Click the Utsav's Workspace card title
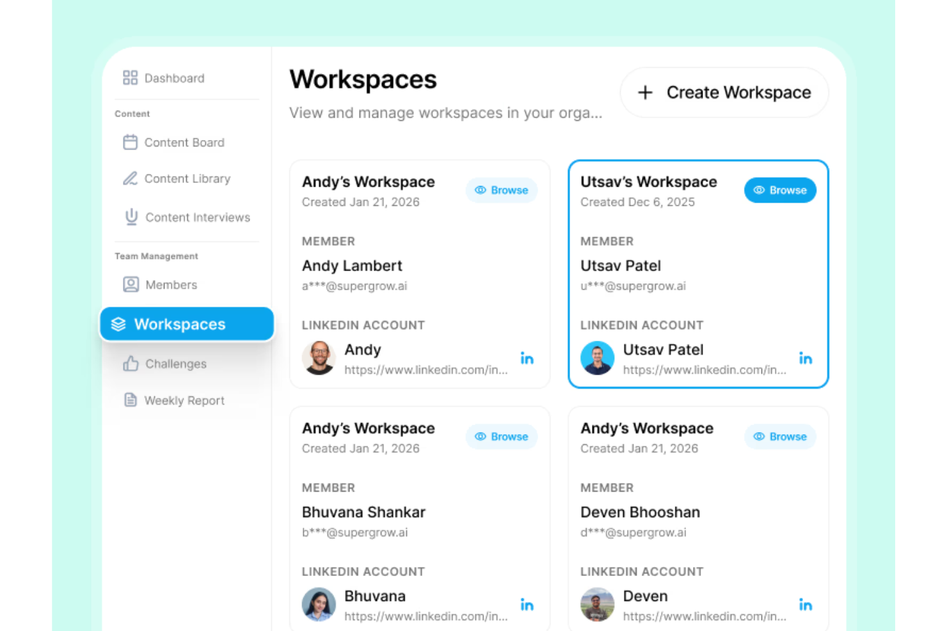 tap(648, 182)
